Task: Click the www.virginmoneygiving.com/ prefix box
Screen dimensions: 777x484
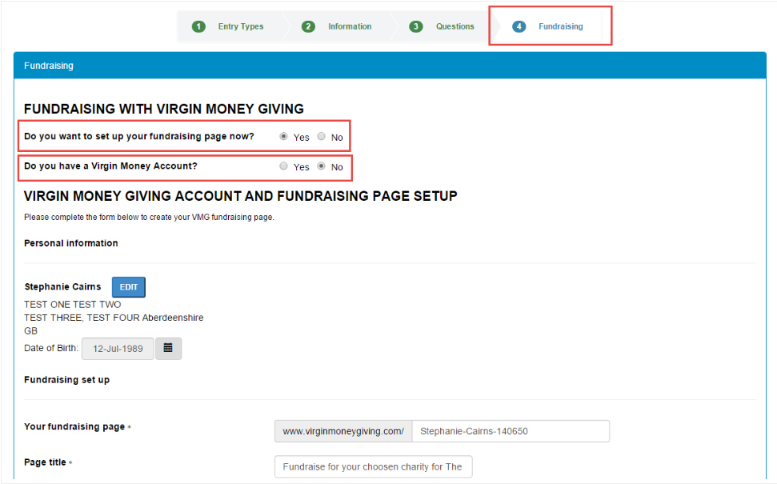Action: 343,431
